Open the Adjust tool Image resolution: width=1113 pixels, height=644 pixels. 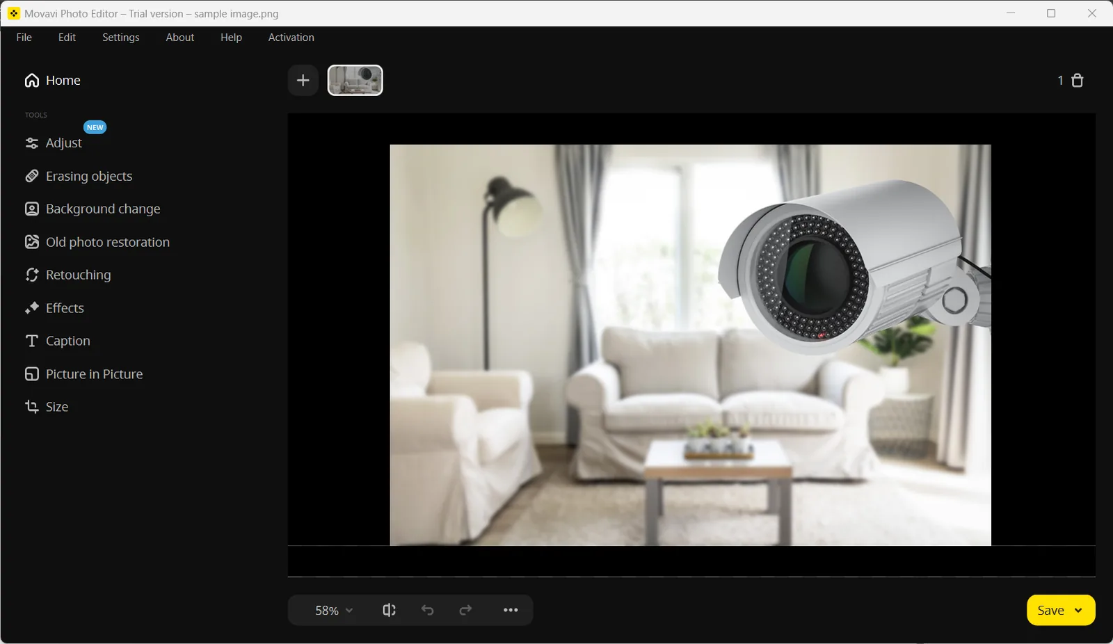[x=54, y=143]
